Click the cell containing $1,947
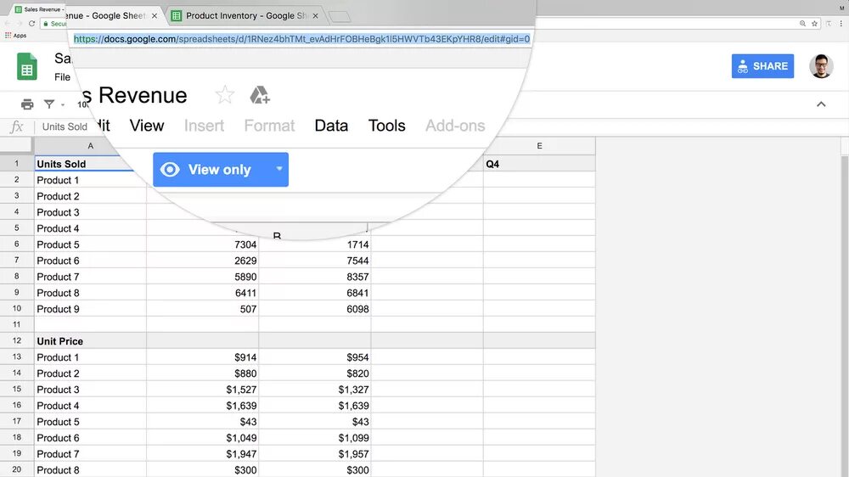 point(203,454)
